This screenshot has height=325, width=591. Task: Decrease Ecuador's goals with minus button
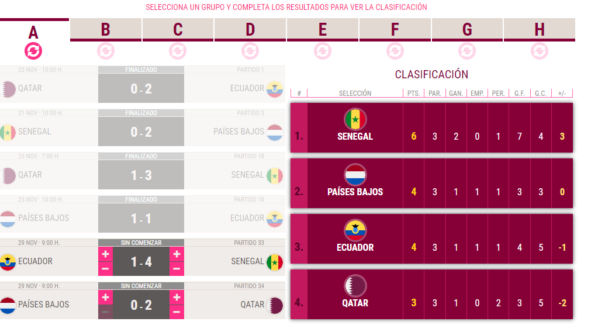pyautogui.click(x=106, y=269)
